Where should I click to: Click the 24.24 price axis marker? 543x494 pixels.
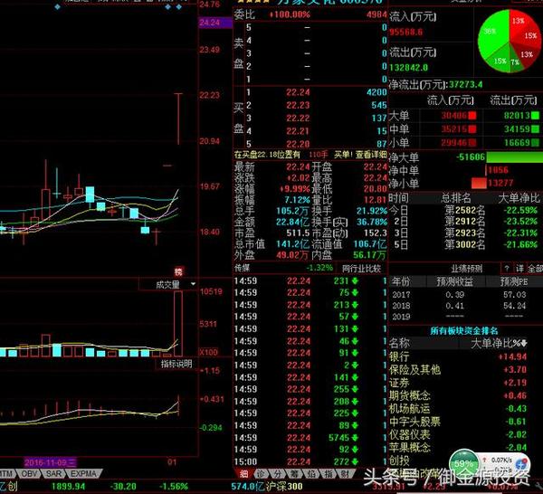pyautogui.click(x=214, y=23)
